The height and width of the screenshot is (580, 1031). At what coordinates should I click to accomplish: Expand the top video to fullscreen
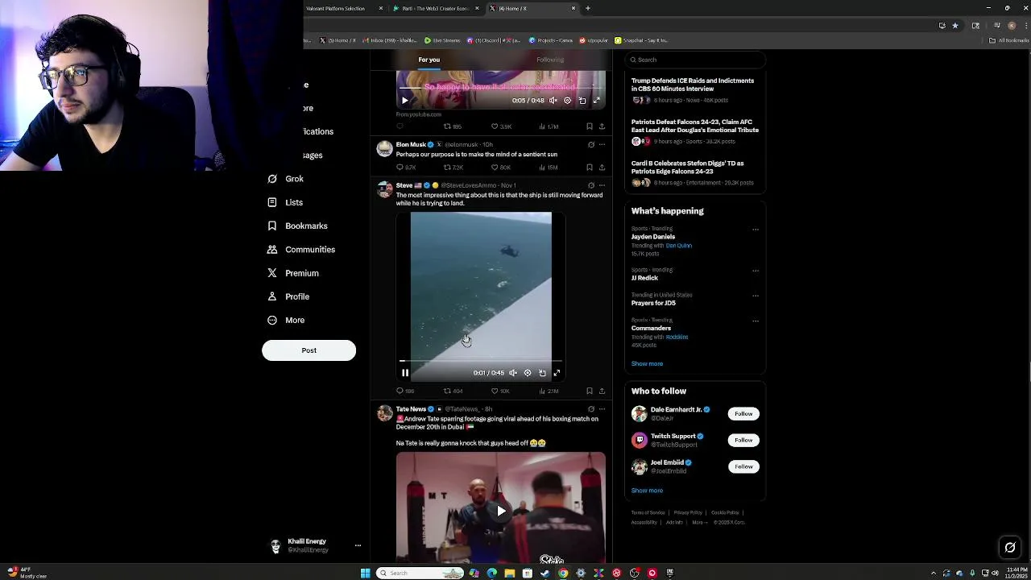coord(597,101)
